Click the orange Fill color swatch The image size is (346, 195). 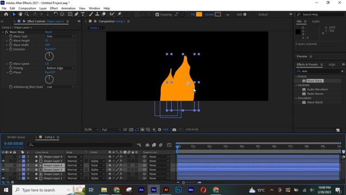coord(199,15)
